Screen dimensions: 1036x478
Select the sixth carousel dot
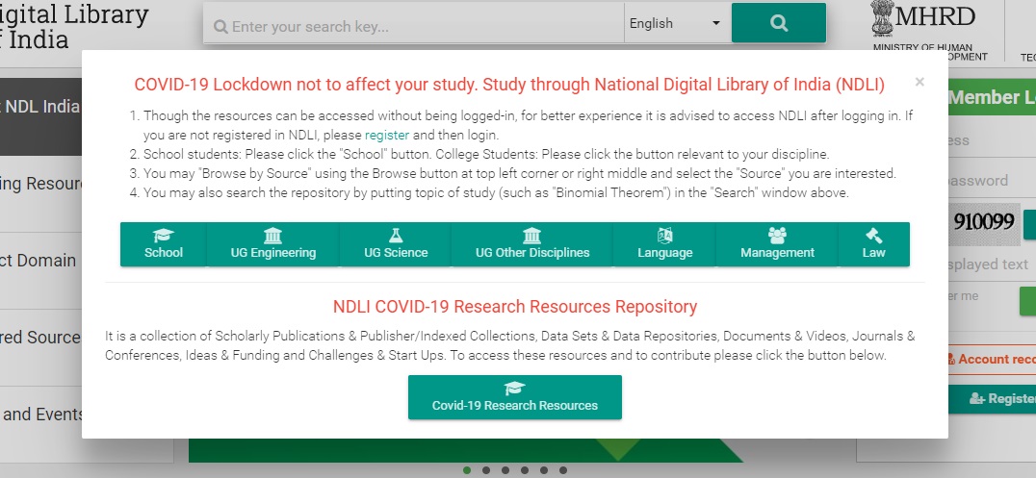click(563, 470)
